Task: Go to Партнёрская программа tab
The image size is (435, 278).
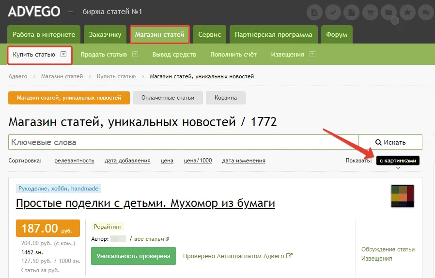Action: tap(274, 34)
